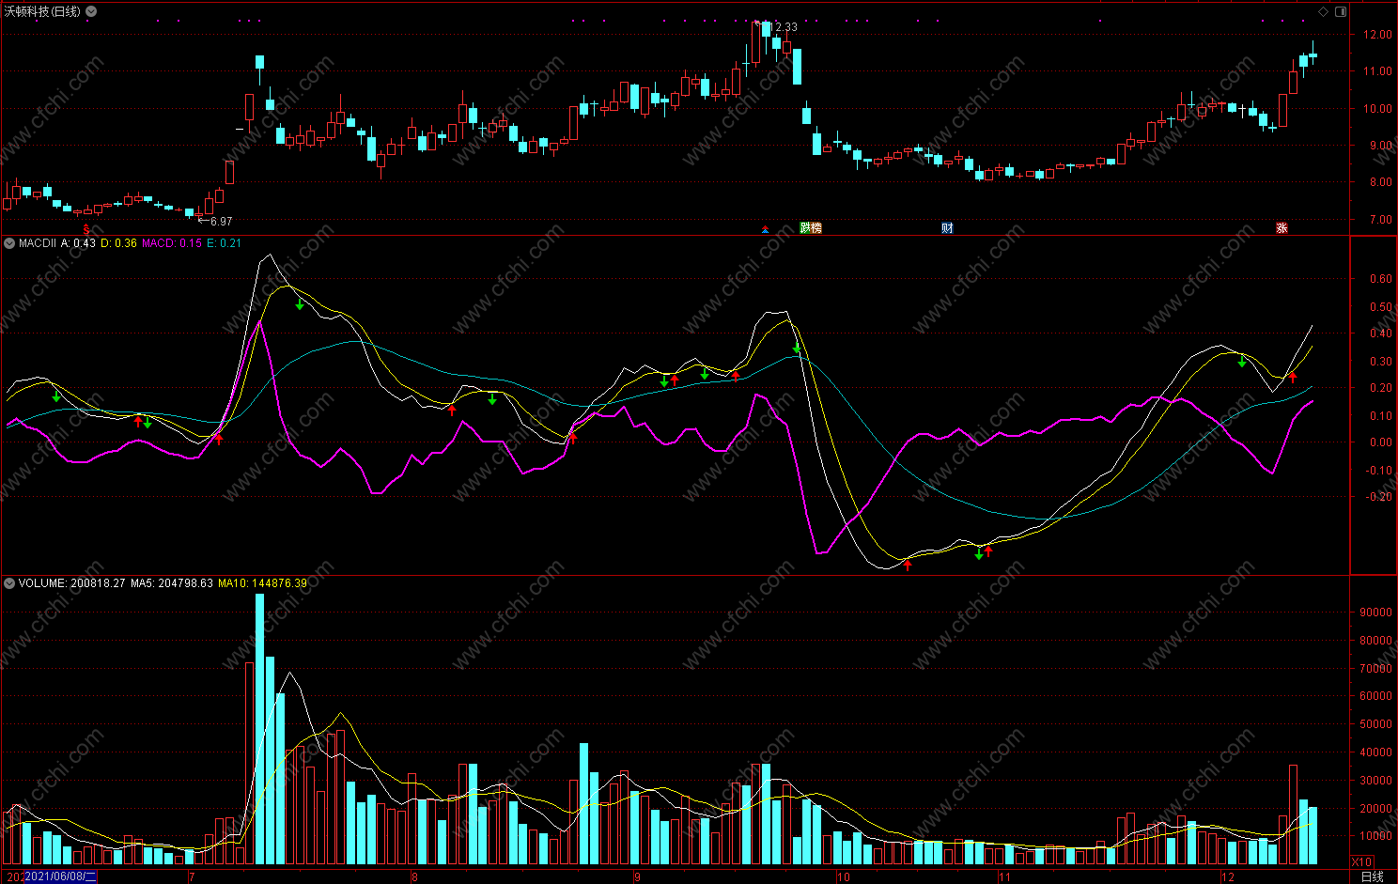The image size is (1398, 884).
Task: Click the tallest cyan volume bar in July
Action: 260,729
